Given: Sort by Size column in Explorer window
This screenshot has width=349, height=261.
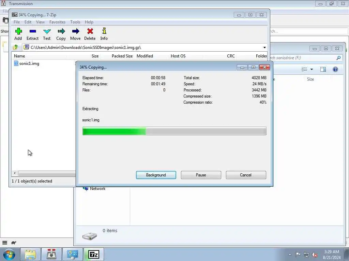Looking at the screenshot, I should [x=310, y=79].
